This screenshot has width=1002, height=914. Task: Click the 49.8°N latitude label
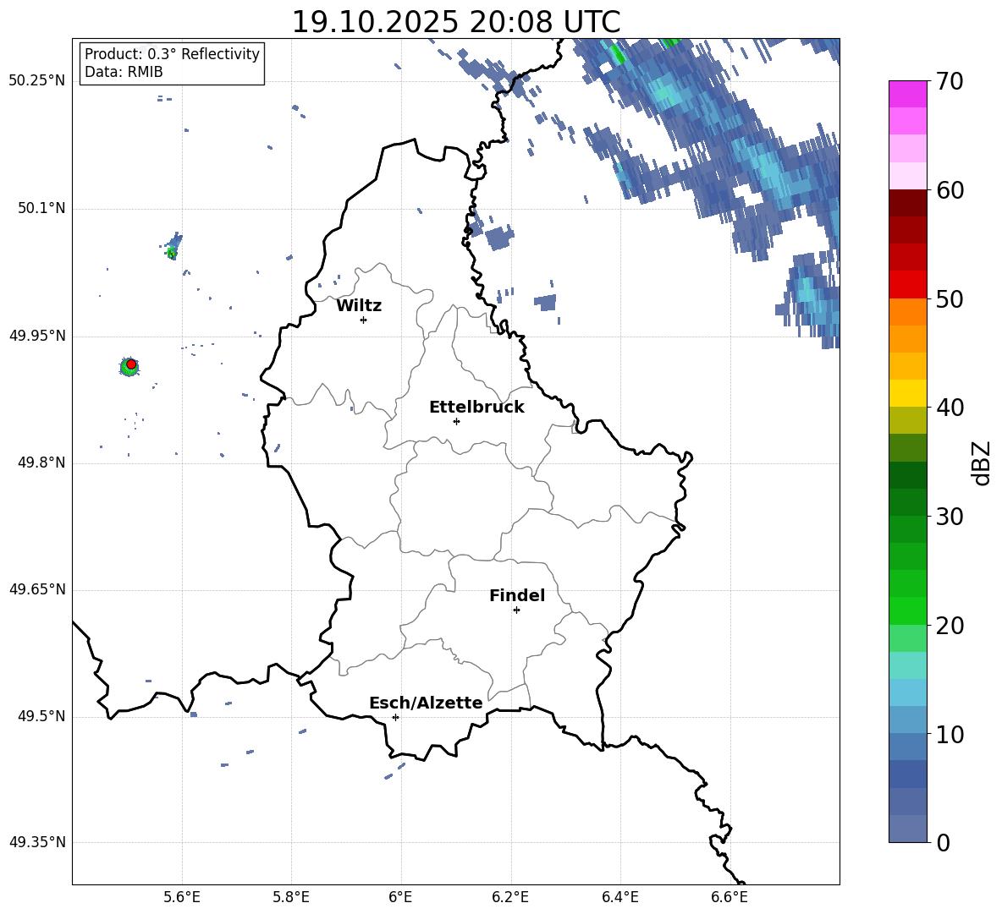(x=41, y=462)
